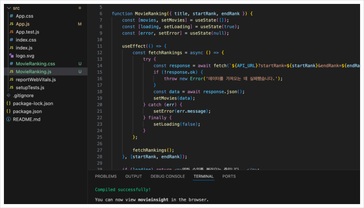This screenshot has height=208, width=364.
Task: Click the SVG file icon beside logo.svg
Action: 11,56
